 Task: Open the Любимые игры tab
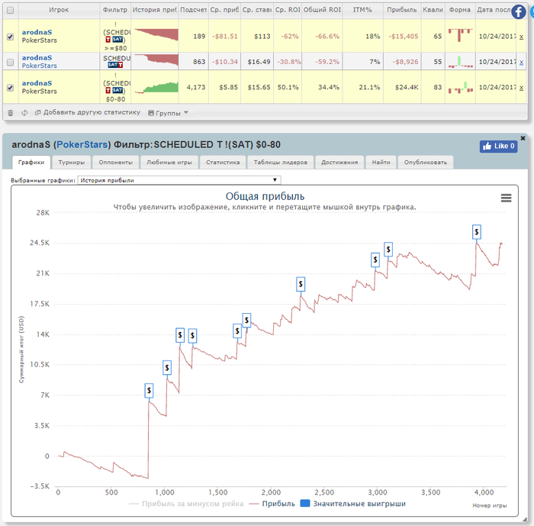(x=169, y=163)
